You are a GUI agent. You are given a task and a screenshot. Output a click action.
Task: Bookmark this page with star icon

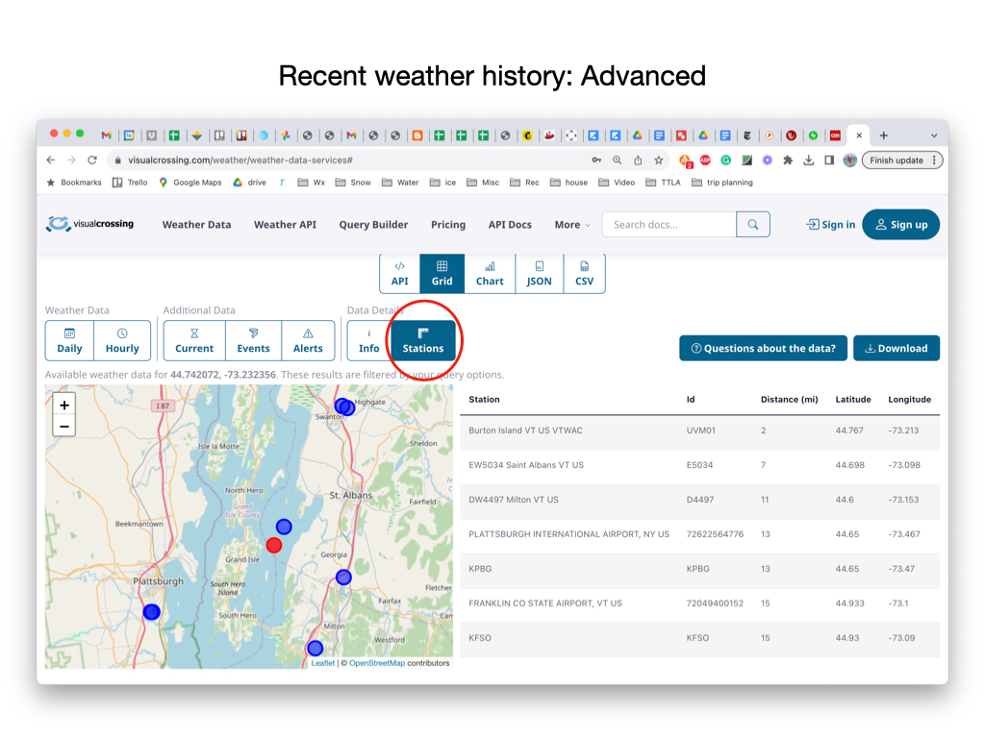tap(659, 160)
